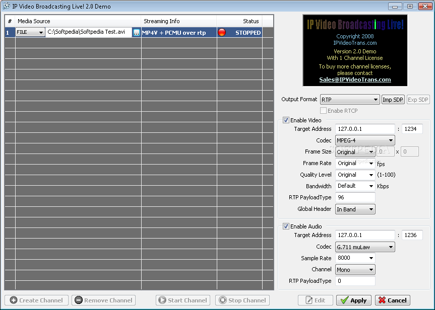Click the Imp SDP button
Image resolution: width=435 pixels, height=310 pixels.
[x=393, y=100]
